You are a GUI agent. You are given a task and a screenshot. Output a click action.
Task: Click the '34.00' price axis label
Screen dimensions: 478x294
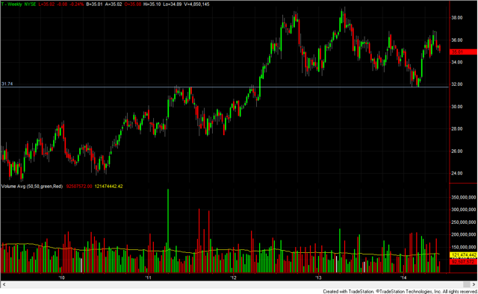(x=456, y=63)
